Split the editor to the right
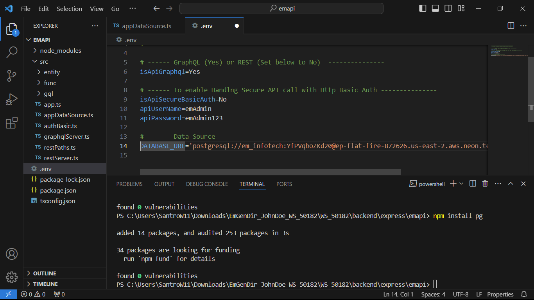This screenshot has height=300, width=534. coord(511,26)
